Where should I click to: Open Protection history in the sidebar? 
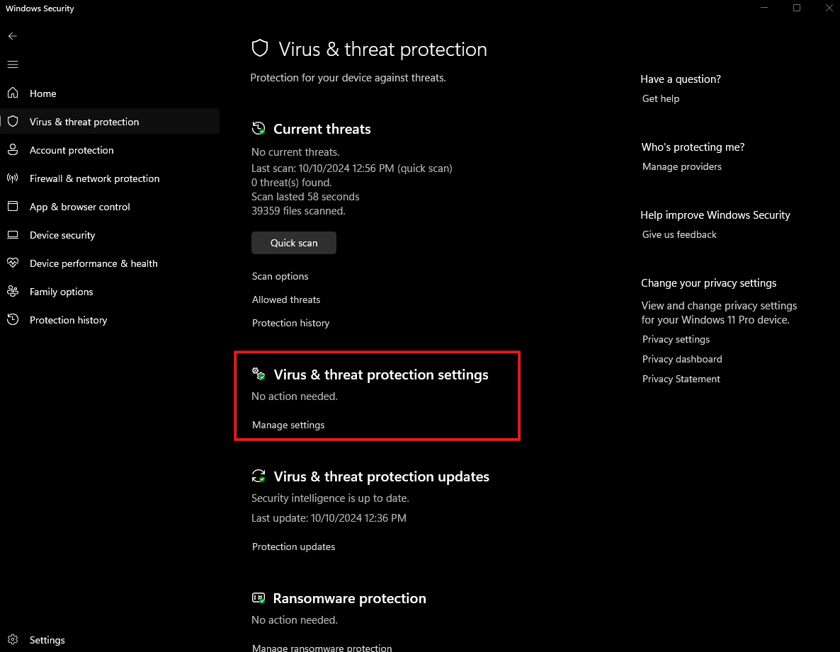pyautogui.click(x=68, y=320)
